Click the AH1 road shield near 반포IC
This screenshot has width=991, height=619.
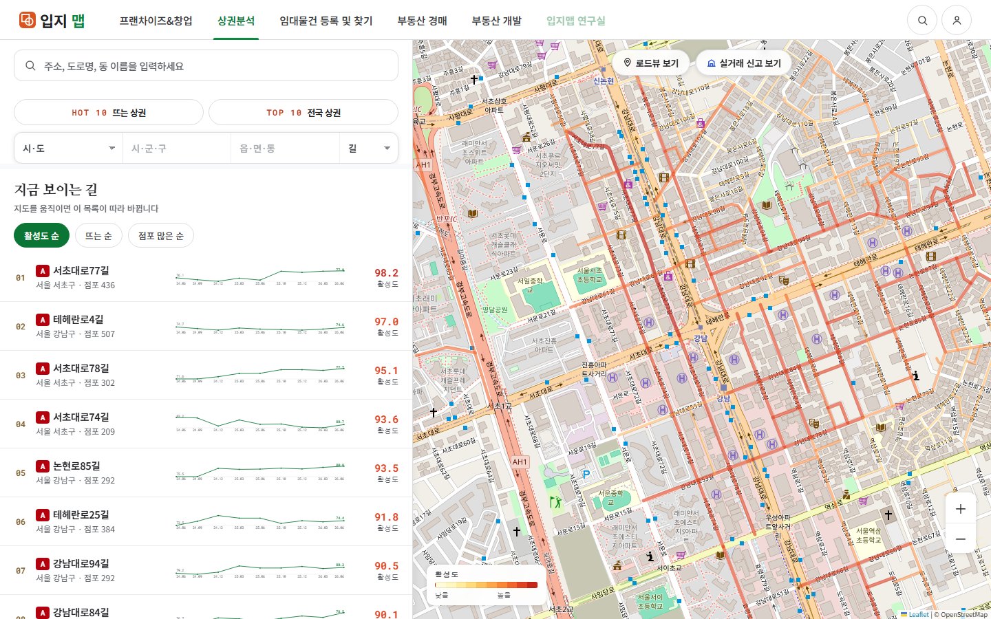(423, 165)
